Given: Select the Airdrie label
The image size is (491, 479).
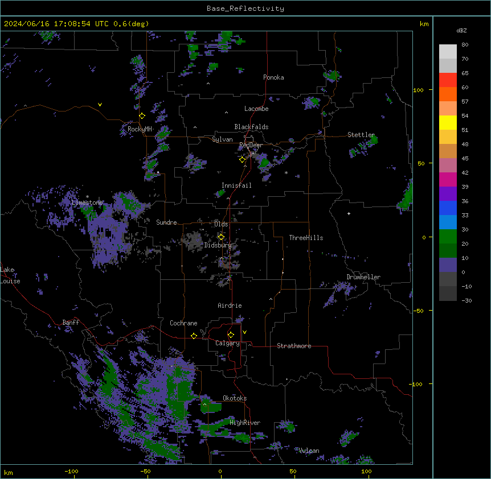Looking at the screenshot, I should click(x=230, y=305).
